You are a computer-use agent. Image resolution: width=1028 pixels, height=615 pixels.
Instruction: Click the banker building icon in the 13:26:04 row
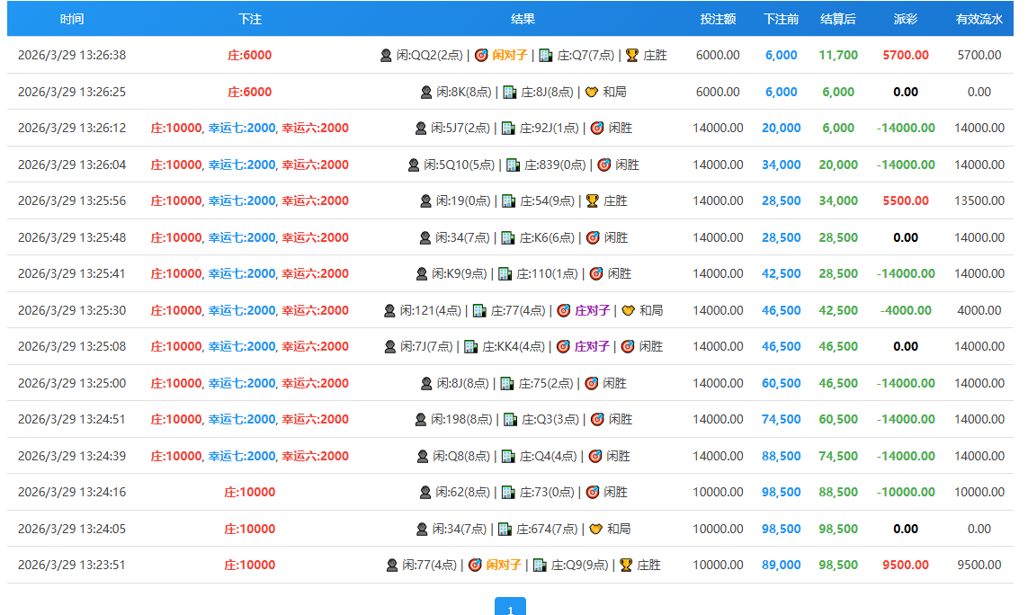(514, 165)
